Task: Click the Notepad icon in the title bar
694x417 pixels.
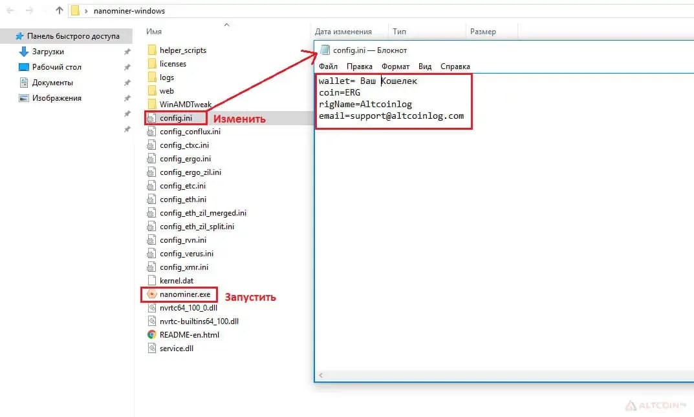Action: click(325, 50)
